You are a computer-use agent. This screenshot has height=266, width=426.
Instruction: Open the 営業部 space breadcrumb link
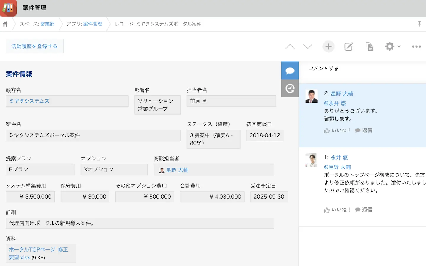pos(47,24)
